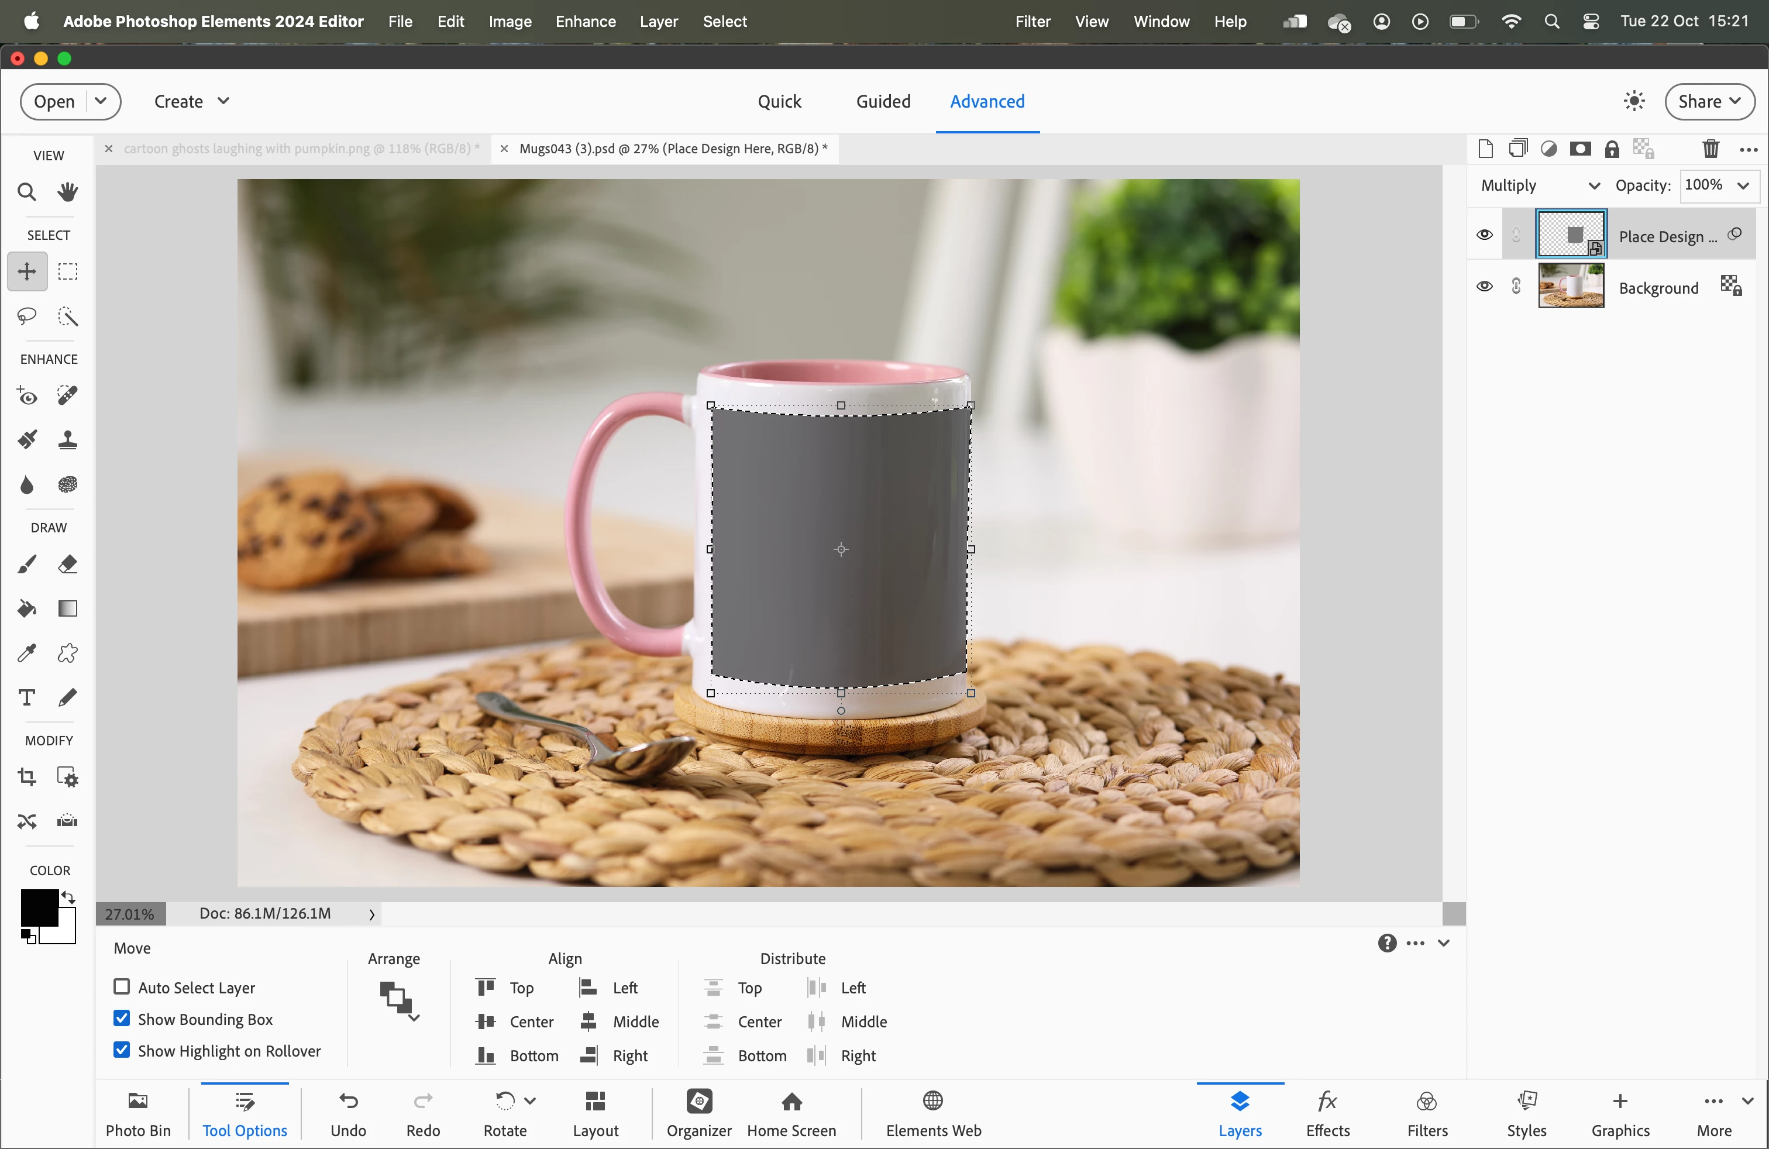The image size is (1769, 1149).
Task: Click the Share button
Action: coord(1709,101)
